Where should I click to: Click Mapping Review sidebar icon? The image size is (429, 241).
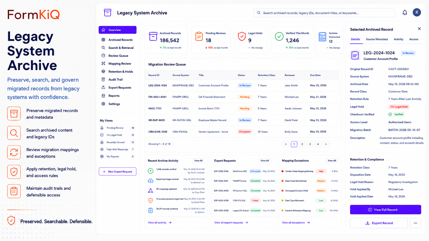click(x=103, y=64)
